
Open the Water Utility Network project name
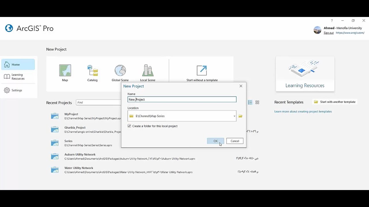[79, 168]
